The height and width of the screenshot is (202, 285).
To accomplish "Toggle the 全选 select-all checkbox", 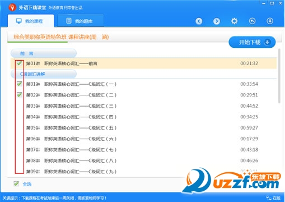I will click(x=16, y=184).
